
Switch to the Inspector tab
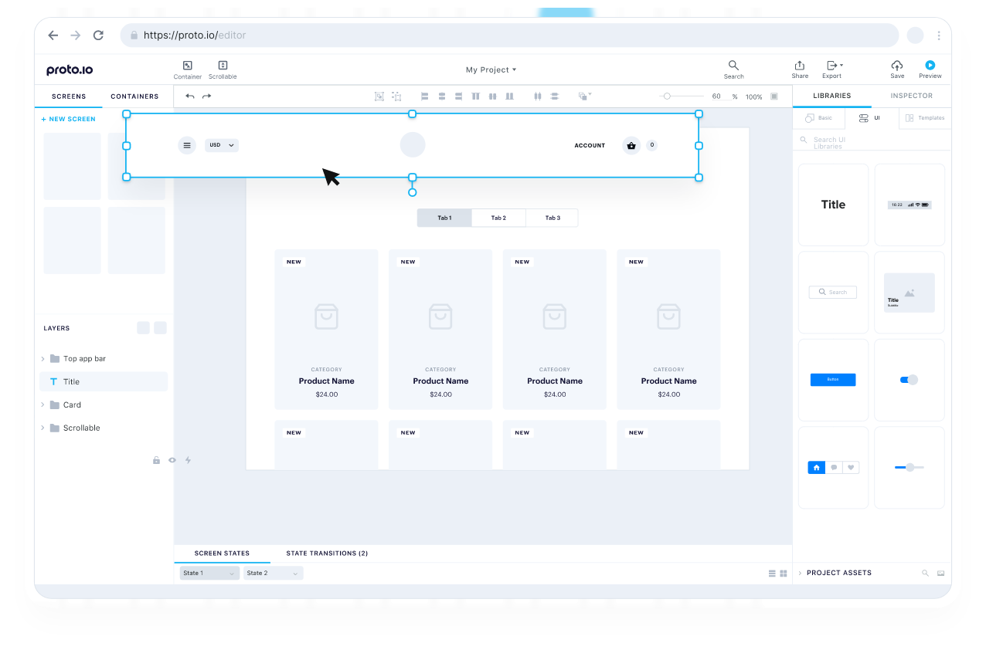click(911, 96)
